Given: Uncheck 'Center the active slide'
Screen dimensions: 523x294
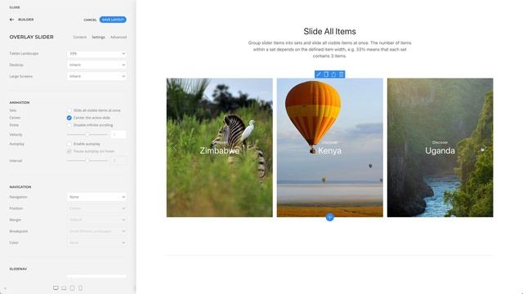Looking at the screenshot, I should [x=69, y=118].
